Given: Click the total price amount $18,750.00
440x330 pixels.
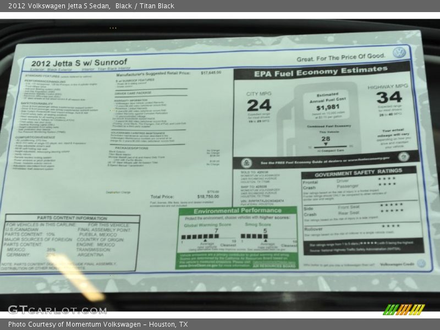Looking at the screenshot, I should tap(208, 196).
